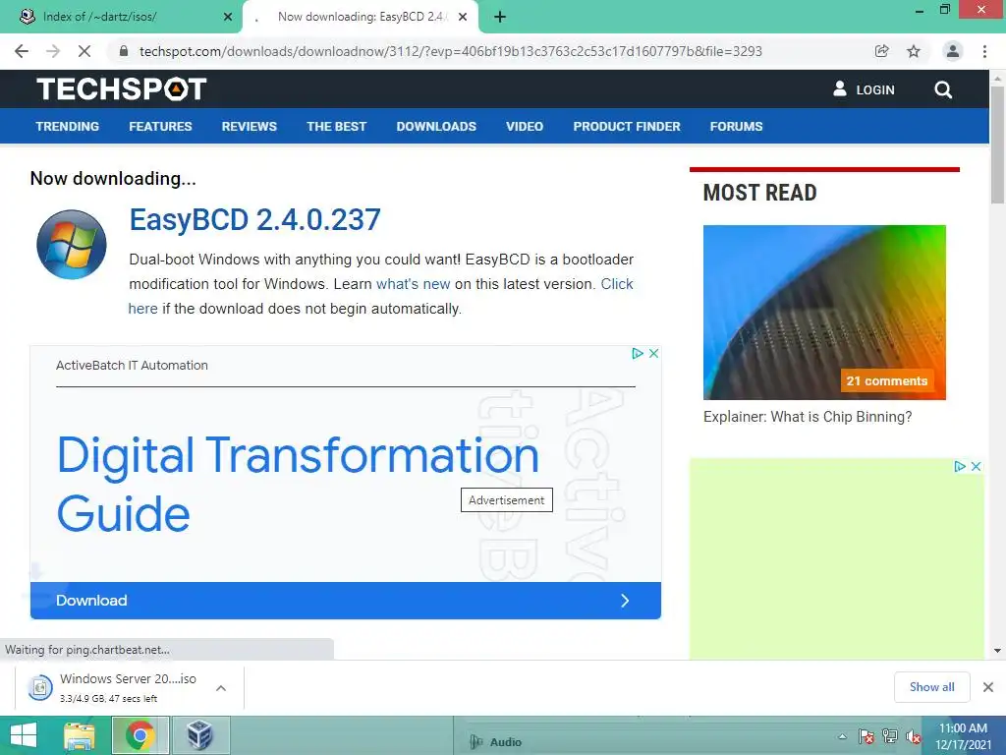Open PRODUCT FINDER

coord(627,127)
